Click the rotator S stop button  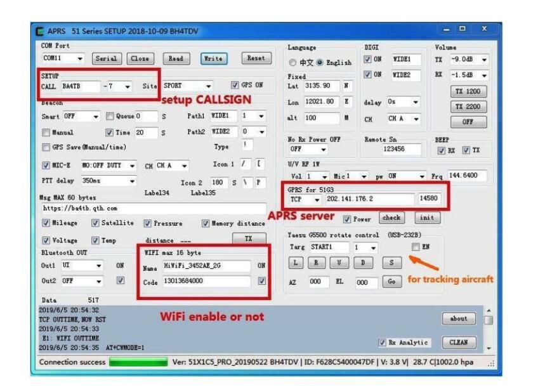(391, 263)
